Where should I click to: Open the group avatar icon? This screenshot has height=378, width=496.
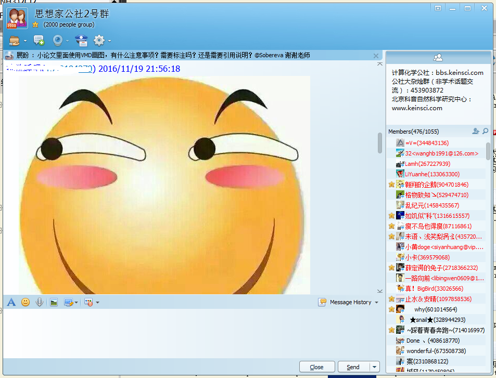tap(17, 18)
